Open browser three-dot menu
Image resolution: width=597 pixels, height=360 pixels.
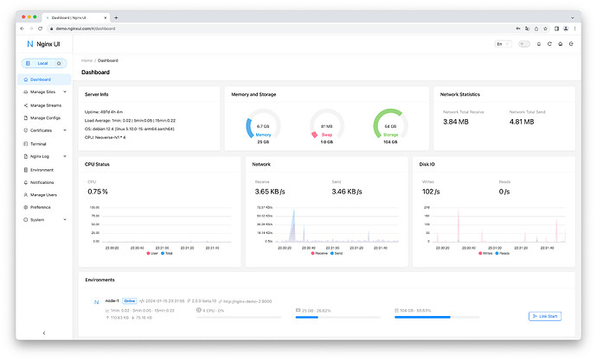575,28
